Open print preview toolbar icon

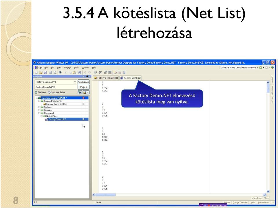click(x=55, y=73)
